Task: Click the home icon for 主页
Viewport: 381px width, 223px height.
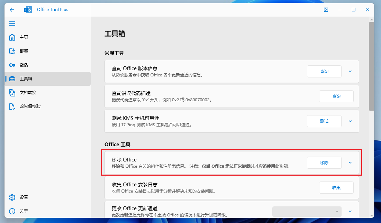Action: coord(12,37)
